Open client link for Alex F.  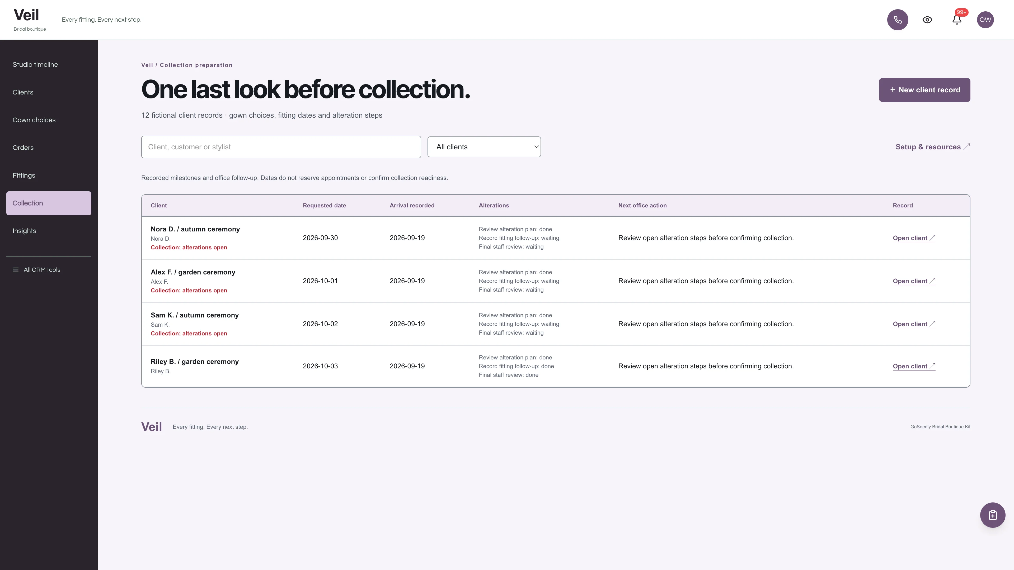pyautogui.click(x=914, y=281)
